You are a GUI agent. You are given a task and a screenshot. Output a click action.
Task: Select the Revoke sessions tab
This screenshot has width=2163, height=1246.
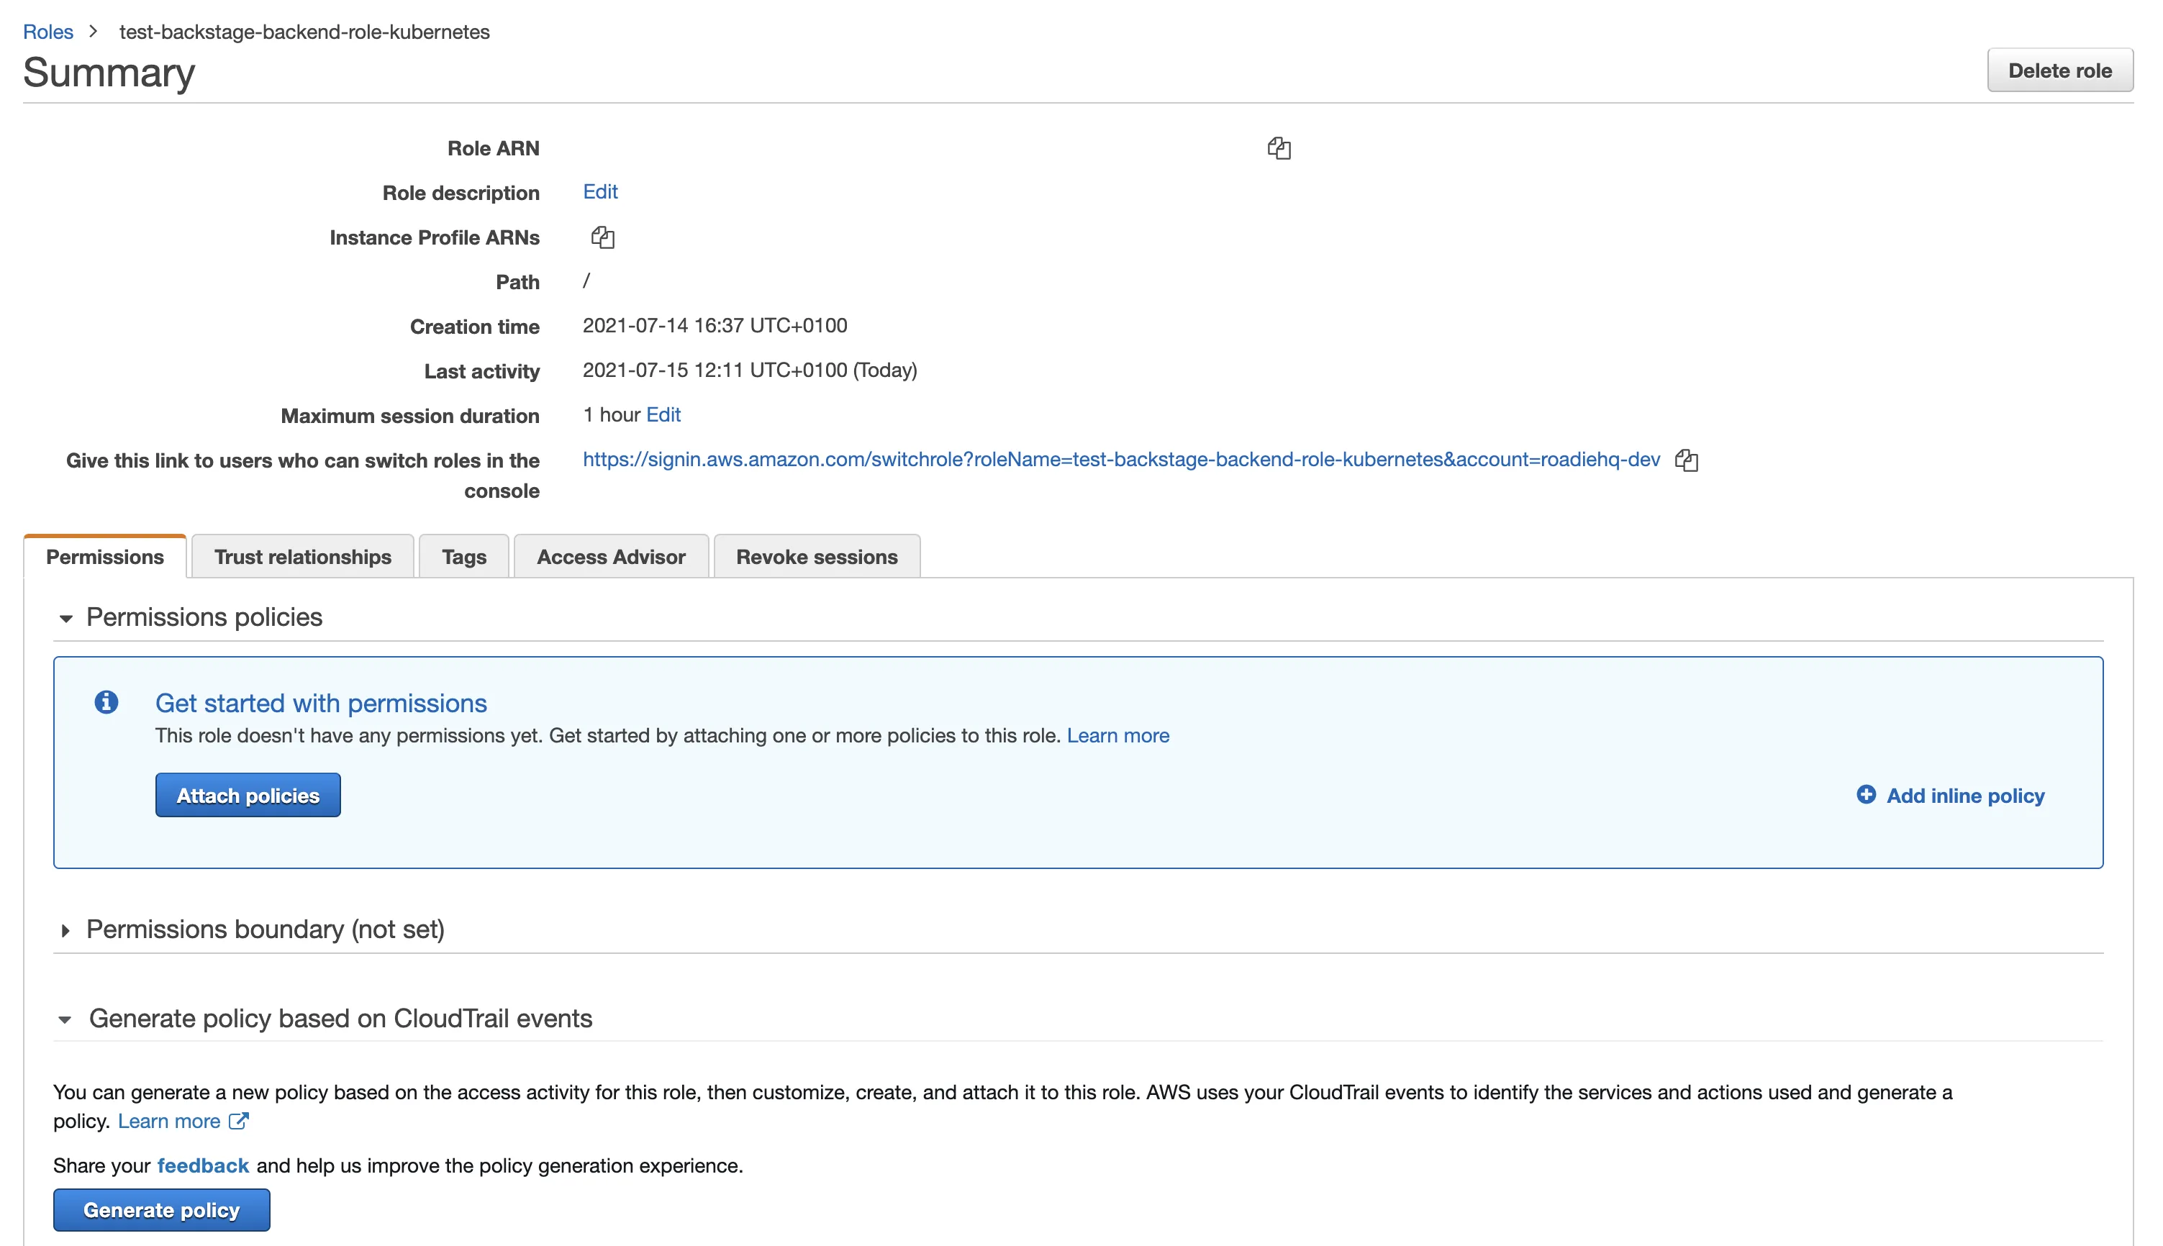coord(816,557)
